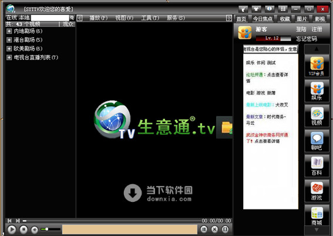Skip to the previous track

(x=9, y=221)
